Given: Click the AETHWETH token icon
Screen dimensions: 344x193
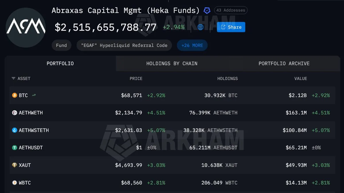Looking at the screenshot, I should (15, 113).
